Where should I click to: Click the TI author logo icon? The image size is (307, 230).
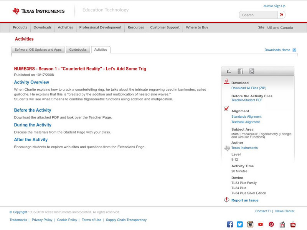tap(227, 148)
